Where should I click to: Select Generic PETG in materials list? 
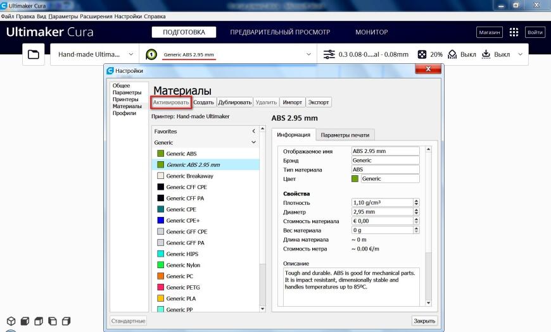tap(206, 287)
